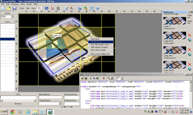The image size is (193, 115).
Task: Click the Normal State Image thumbnail s_logo_5
Action: (174, 21)
